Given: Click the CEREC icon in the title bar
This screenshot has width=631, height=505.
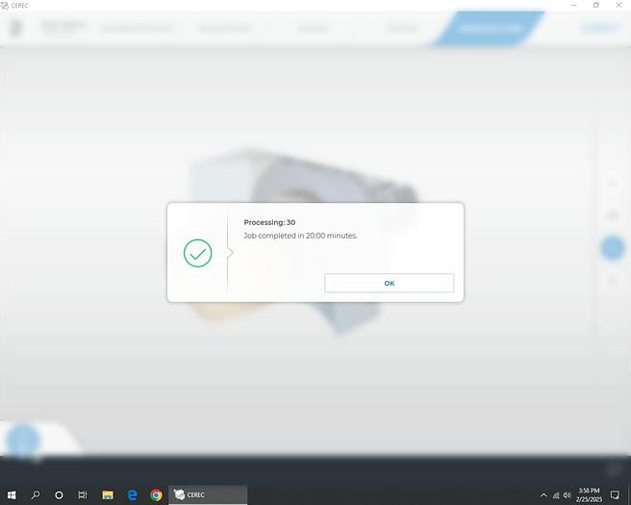Looking at the screenshot, I should [x=6, y=5].
